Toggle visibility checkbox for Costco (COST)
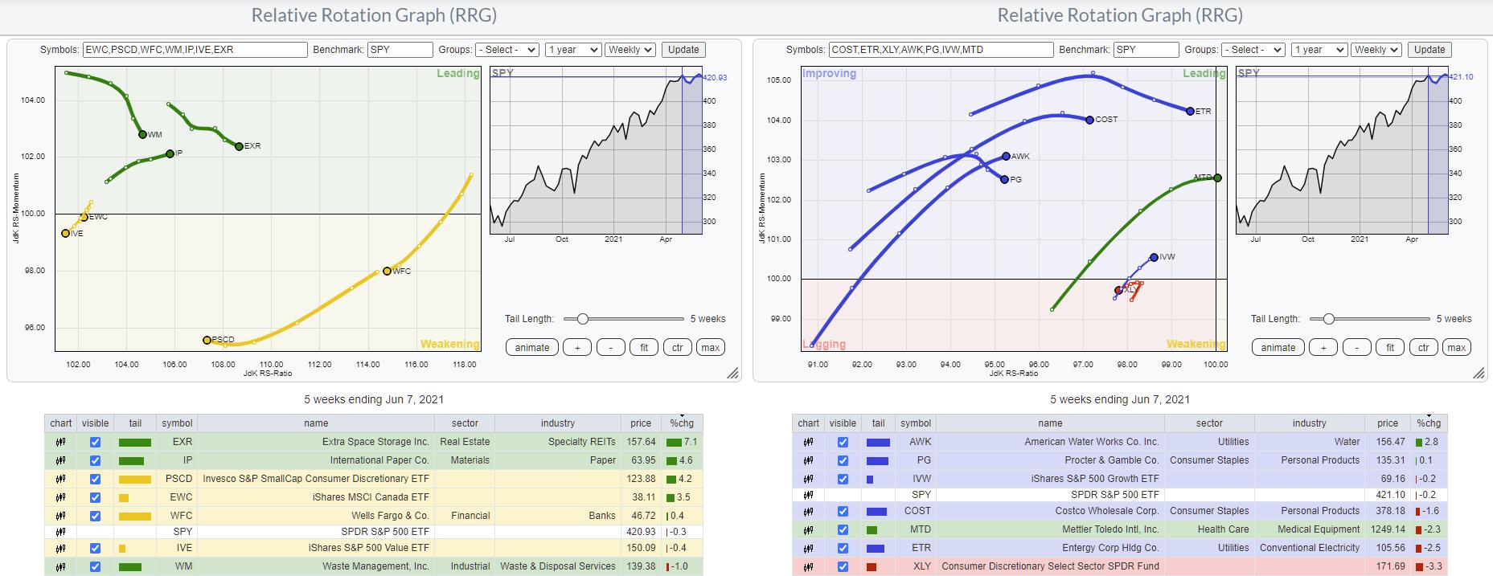The width and height of the screenshot is (1493, 576). 843,511
